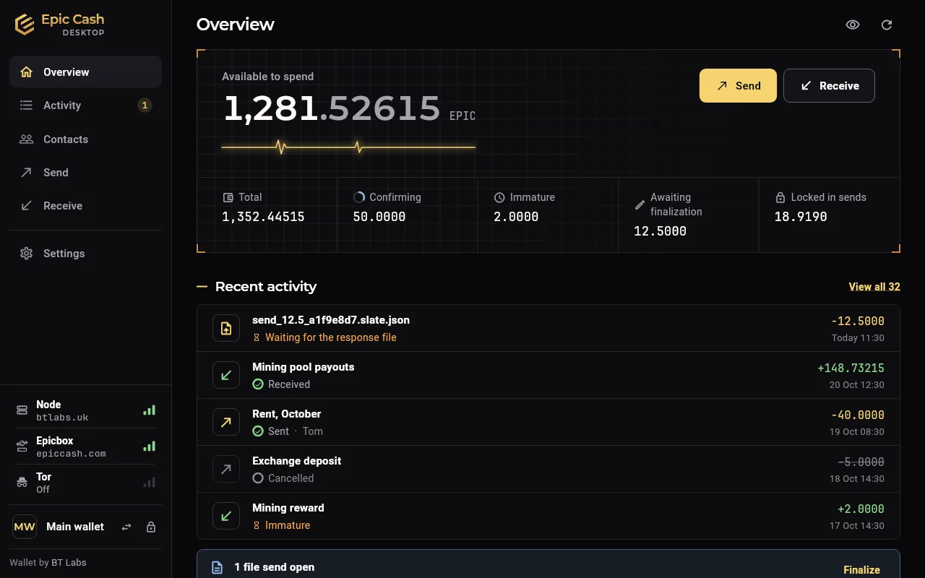Viewport: 925px width, 578px height.
Task: Refresh the wallet overview
Action: click(x=887, y=25)
